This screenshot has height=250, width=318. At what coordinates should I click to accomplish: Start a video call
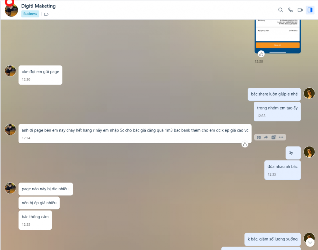tap(300, 10)
